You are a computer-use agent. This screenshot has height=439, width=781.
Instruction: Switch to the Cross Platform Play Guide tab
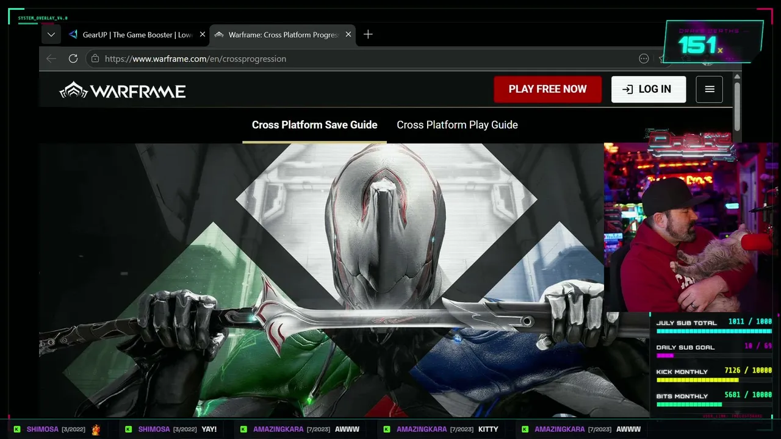point(457,125)
